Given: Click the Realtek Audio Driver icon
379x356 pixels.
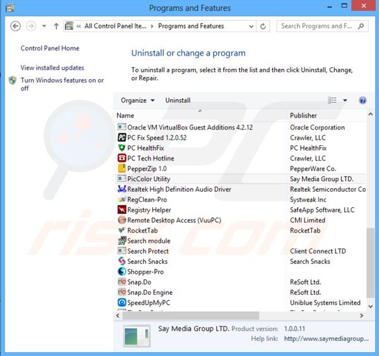Looking at the screenshot, I should click(x=122, y=189).
